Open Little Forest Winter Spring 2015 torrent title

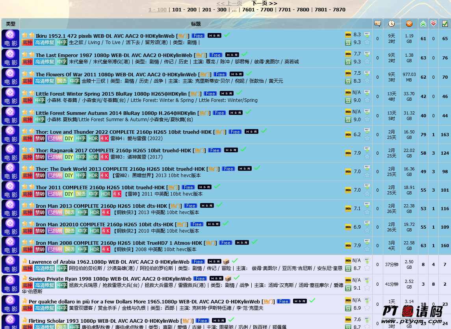[x=111, y=94]
